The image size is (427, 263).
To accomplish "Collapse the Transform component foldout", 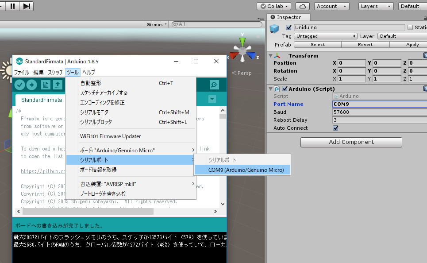I will coord(270,56).
